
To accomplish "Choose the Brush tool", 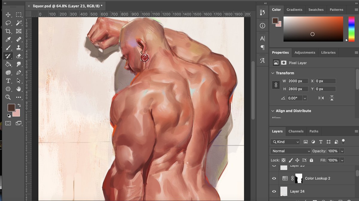I will tap(8, 48).
